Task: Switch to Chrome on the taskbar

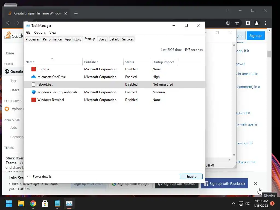Action: [x=33, y=203]
